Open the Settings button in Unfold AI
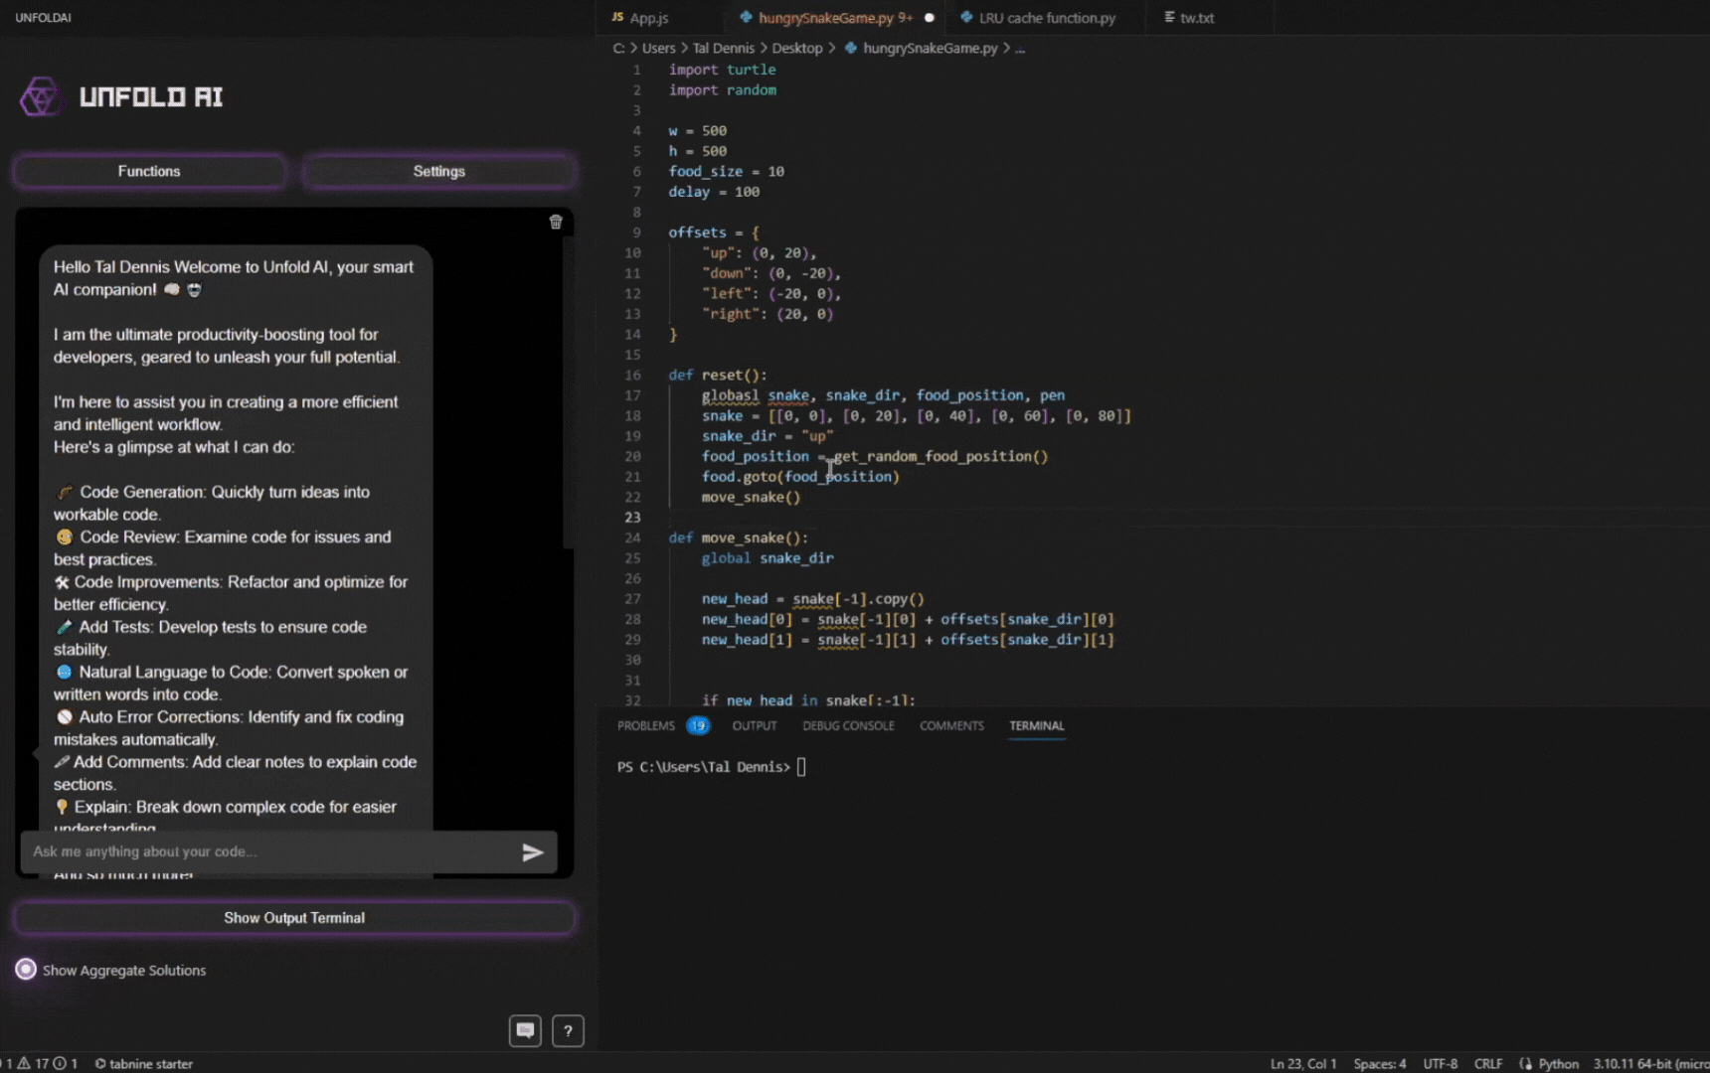 point(438,171)
